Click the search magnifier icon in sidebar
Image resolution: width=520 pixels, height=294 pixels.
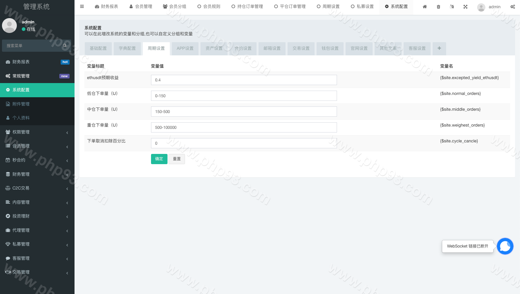pos(65,46)
